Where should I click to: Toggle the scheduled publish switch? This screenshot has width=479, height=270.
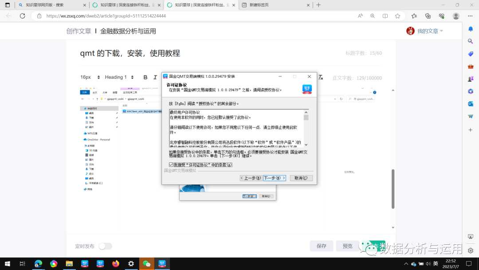point(106,246)
